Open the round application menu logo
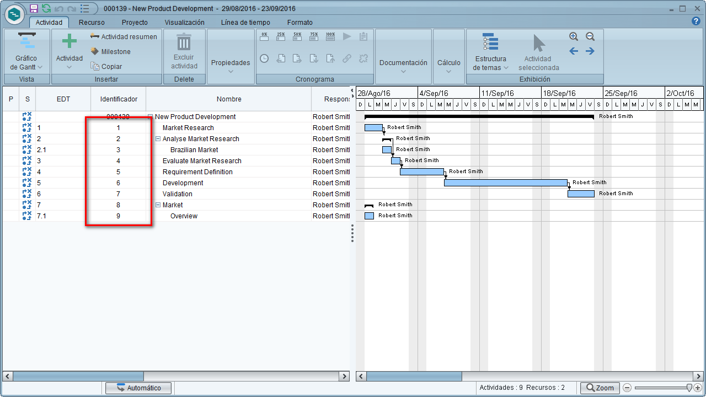The width and height of the screenshot is (706, 397). coord(14,14)
